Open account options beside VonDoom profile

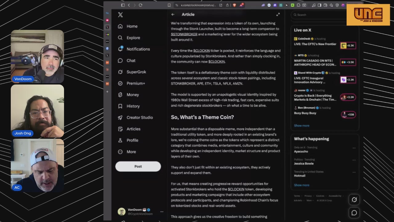(x=162, y=212)
